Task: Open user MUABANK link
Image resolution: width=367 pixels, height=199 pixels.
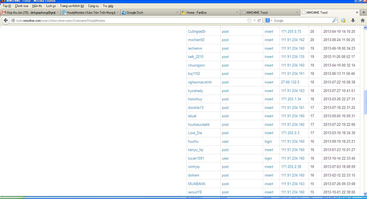Action: [x=197, y=184]
